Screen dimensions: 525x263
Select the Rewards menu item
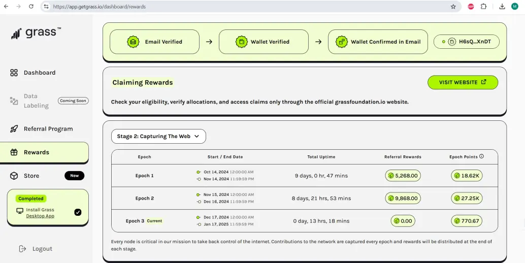44,152
